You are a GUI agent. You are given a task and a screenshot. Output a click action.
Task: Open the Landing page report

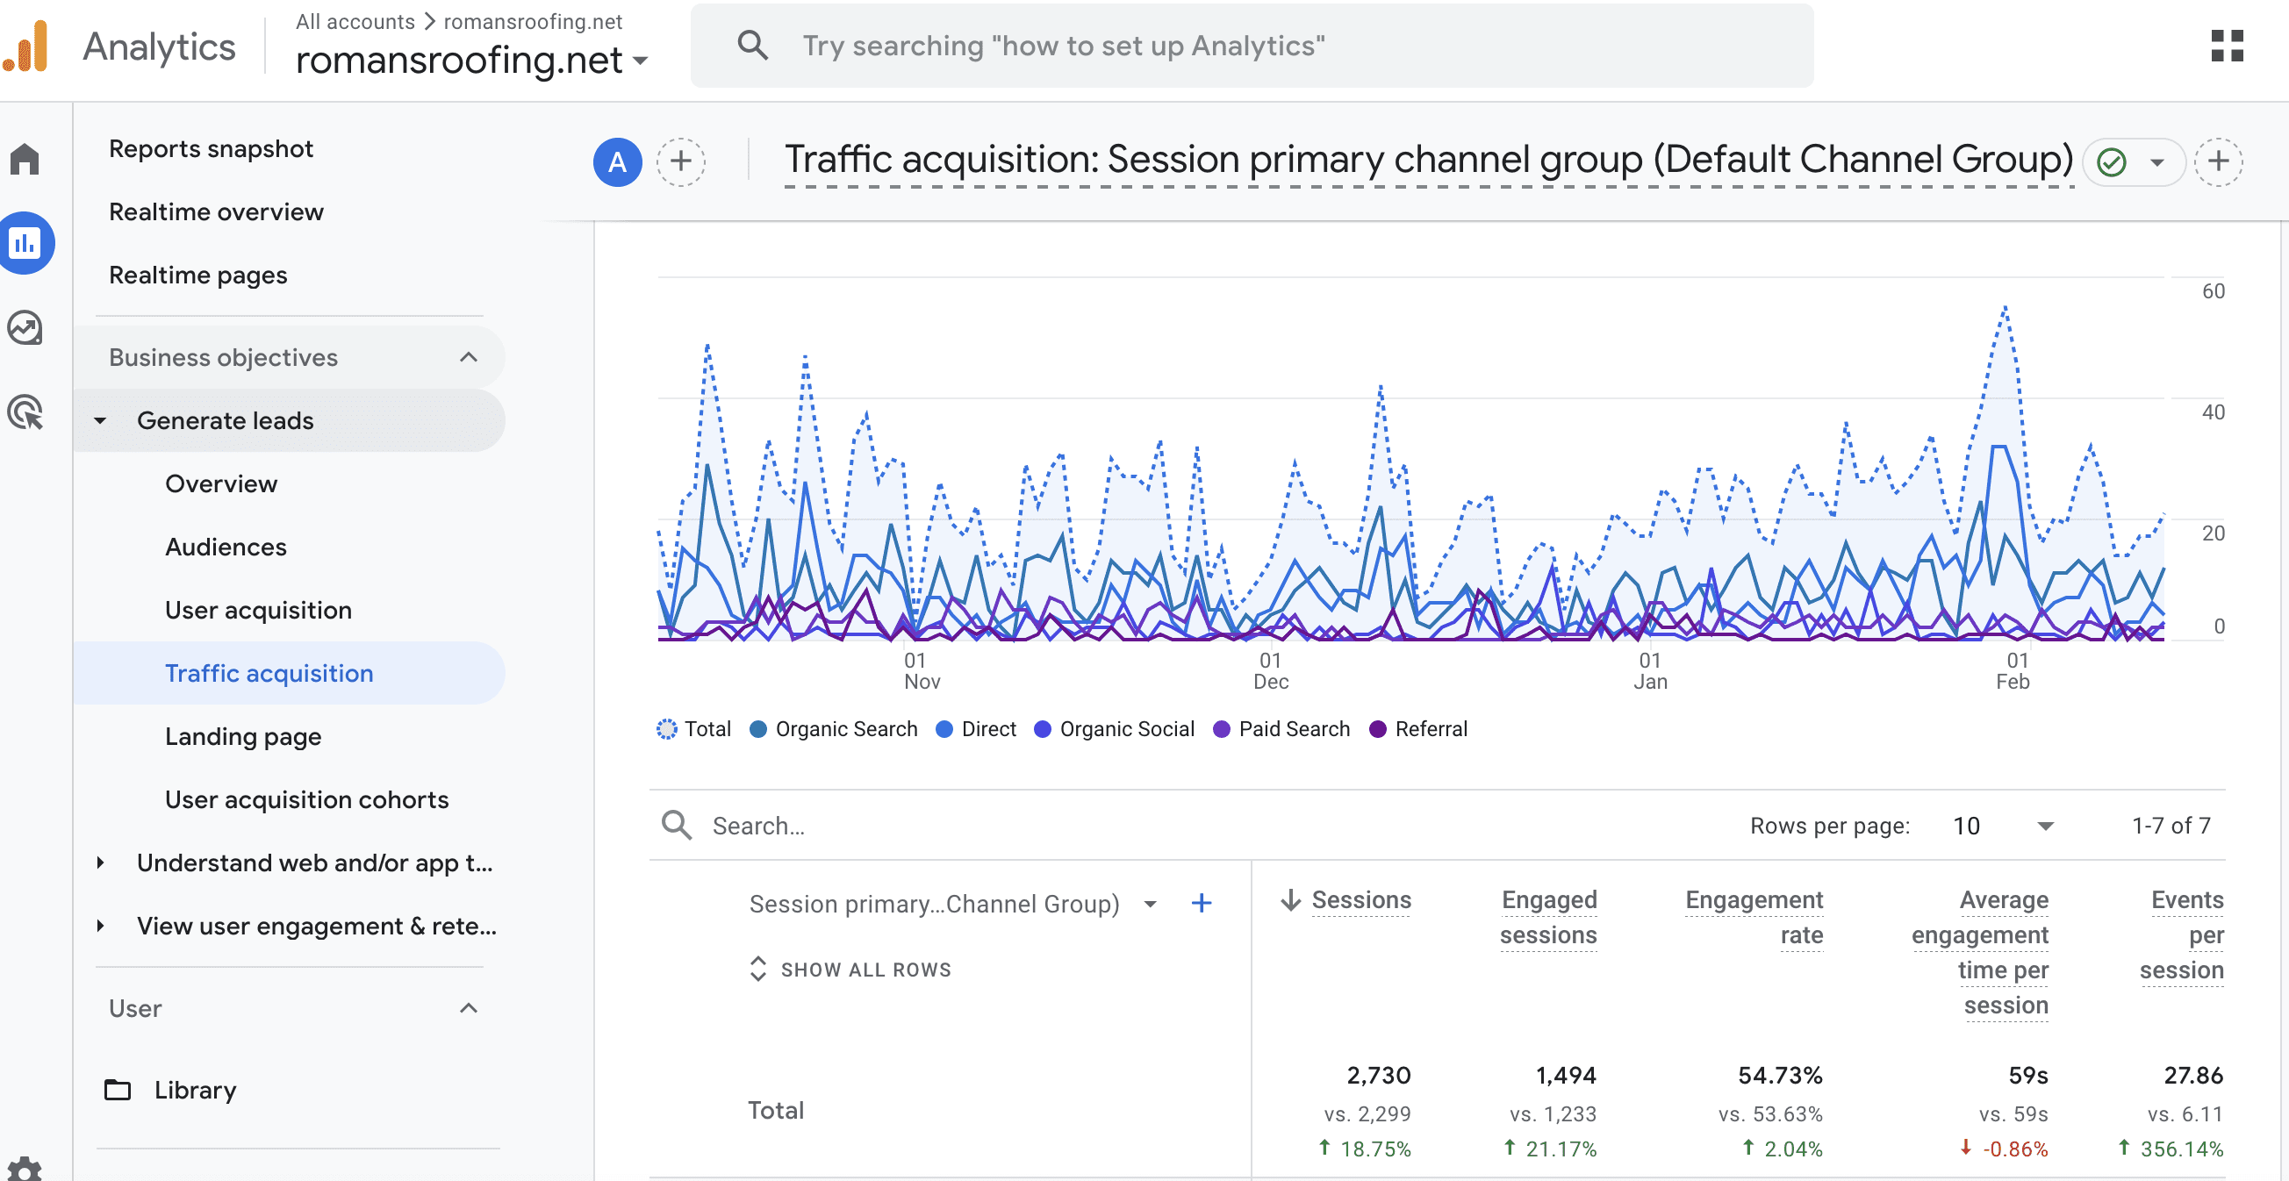pos(242,736)
